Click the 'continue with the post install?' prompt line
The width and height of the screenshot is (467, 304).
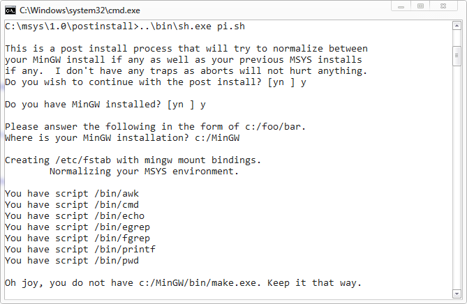point(156,82)
